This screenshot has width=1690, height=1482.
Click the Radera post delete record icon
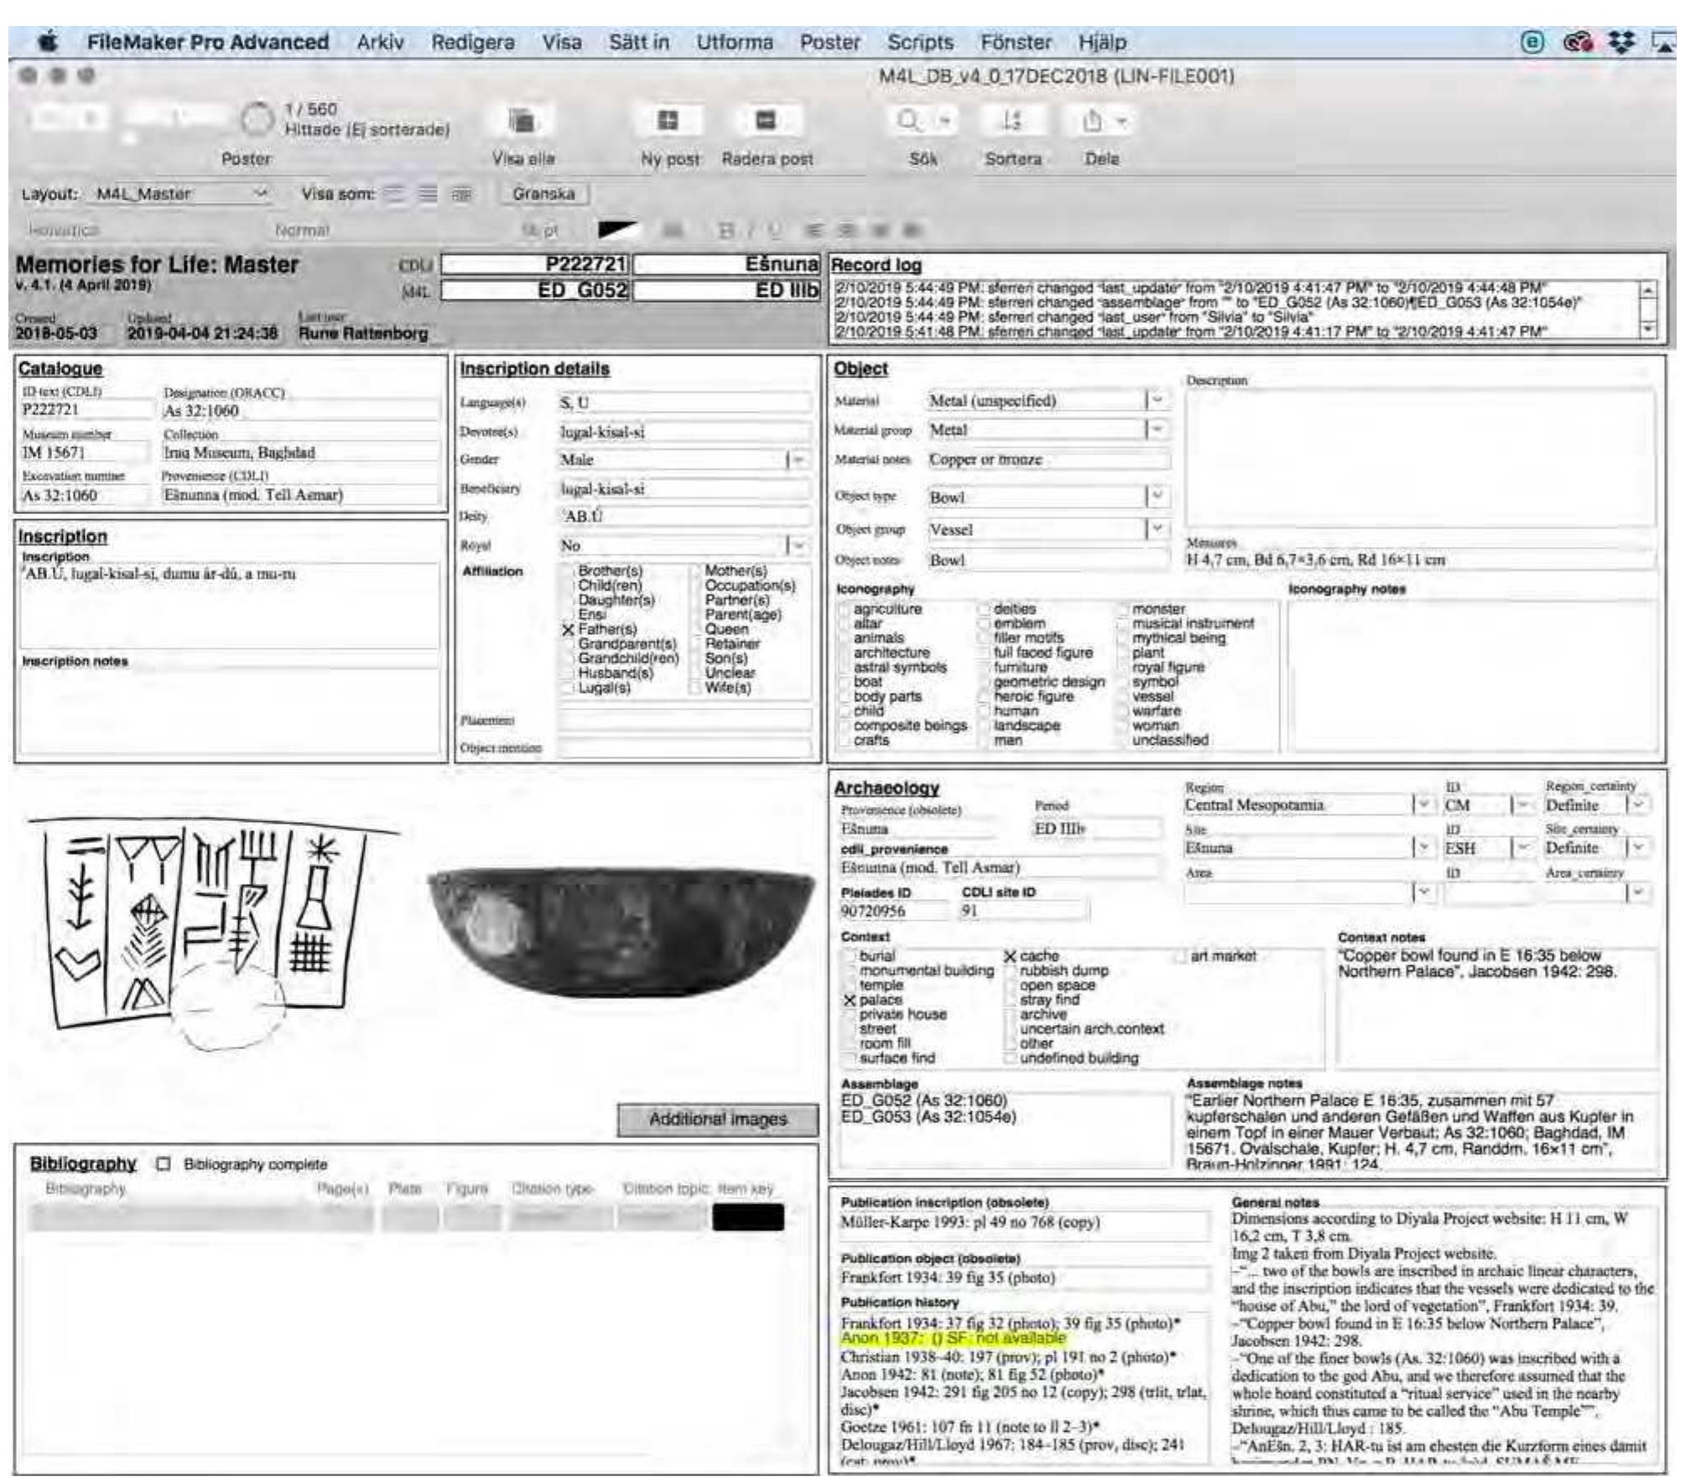click(x=766, y=120)
